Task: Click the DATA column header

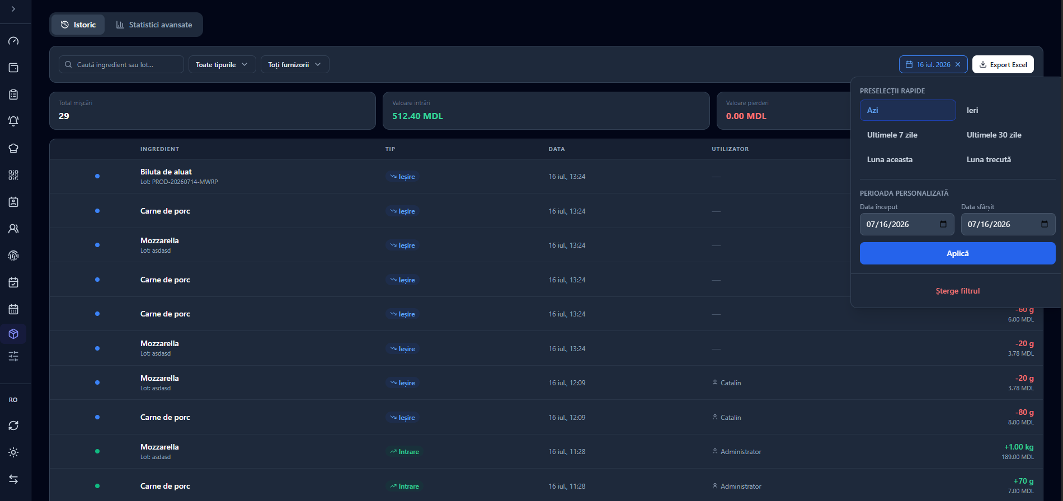Action: coord(557,149)
